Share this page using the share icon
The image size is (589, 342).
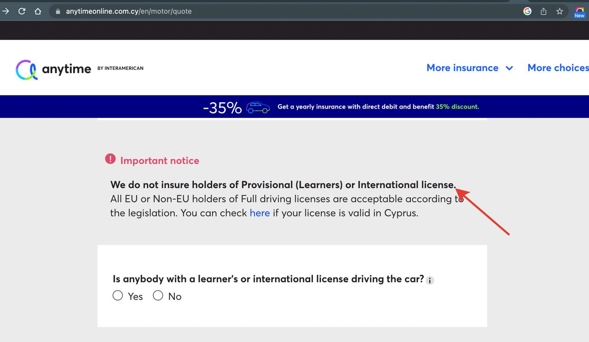[543, 11]
